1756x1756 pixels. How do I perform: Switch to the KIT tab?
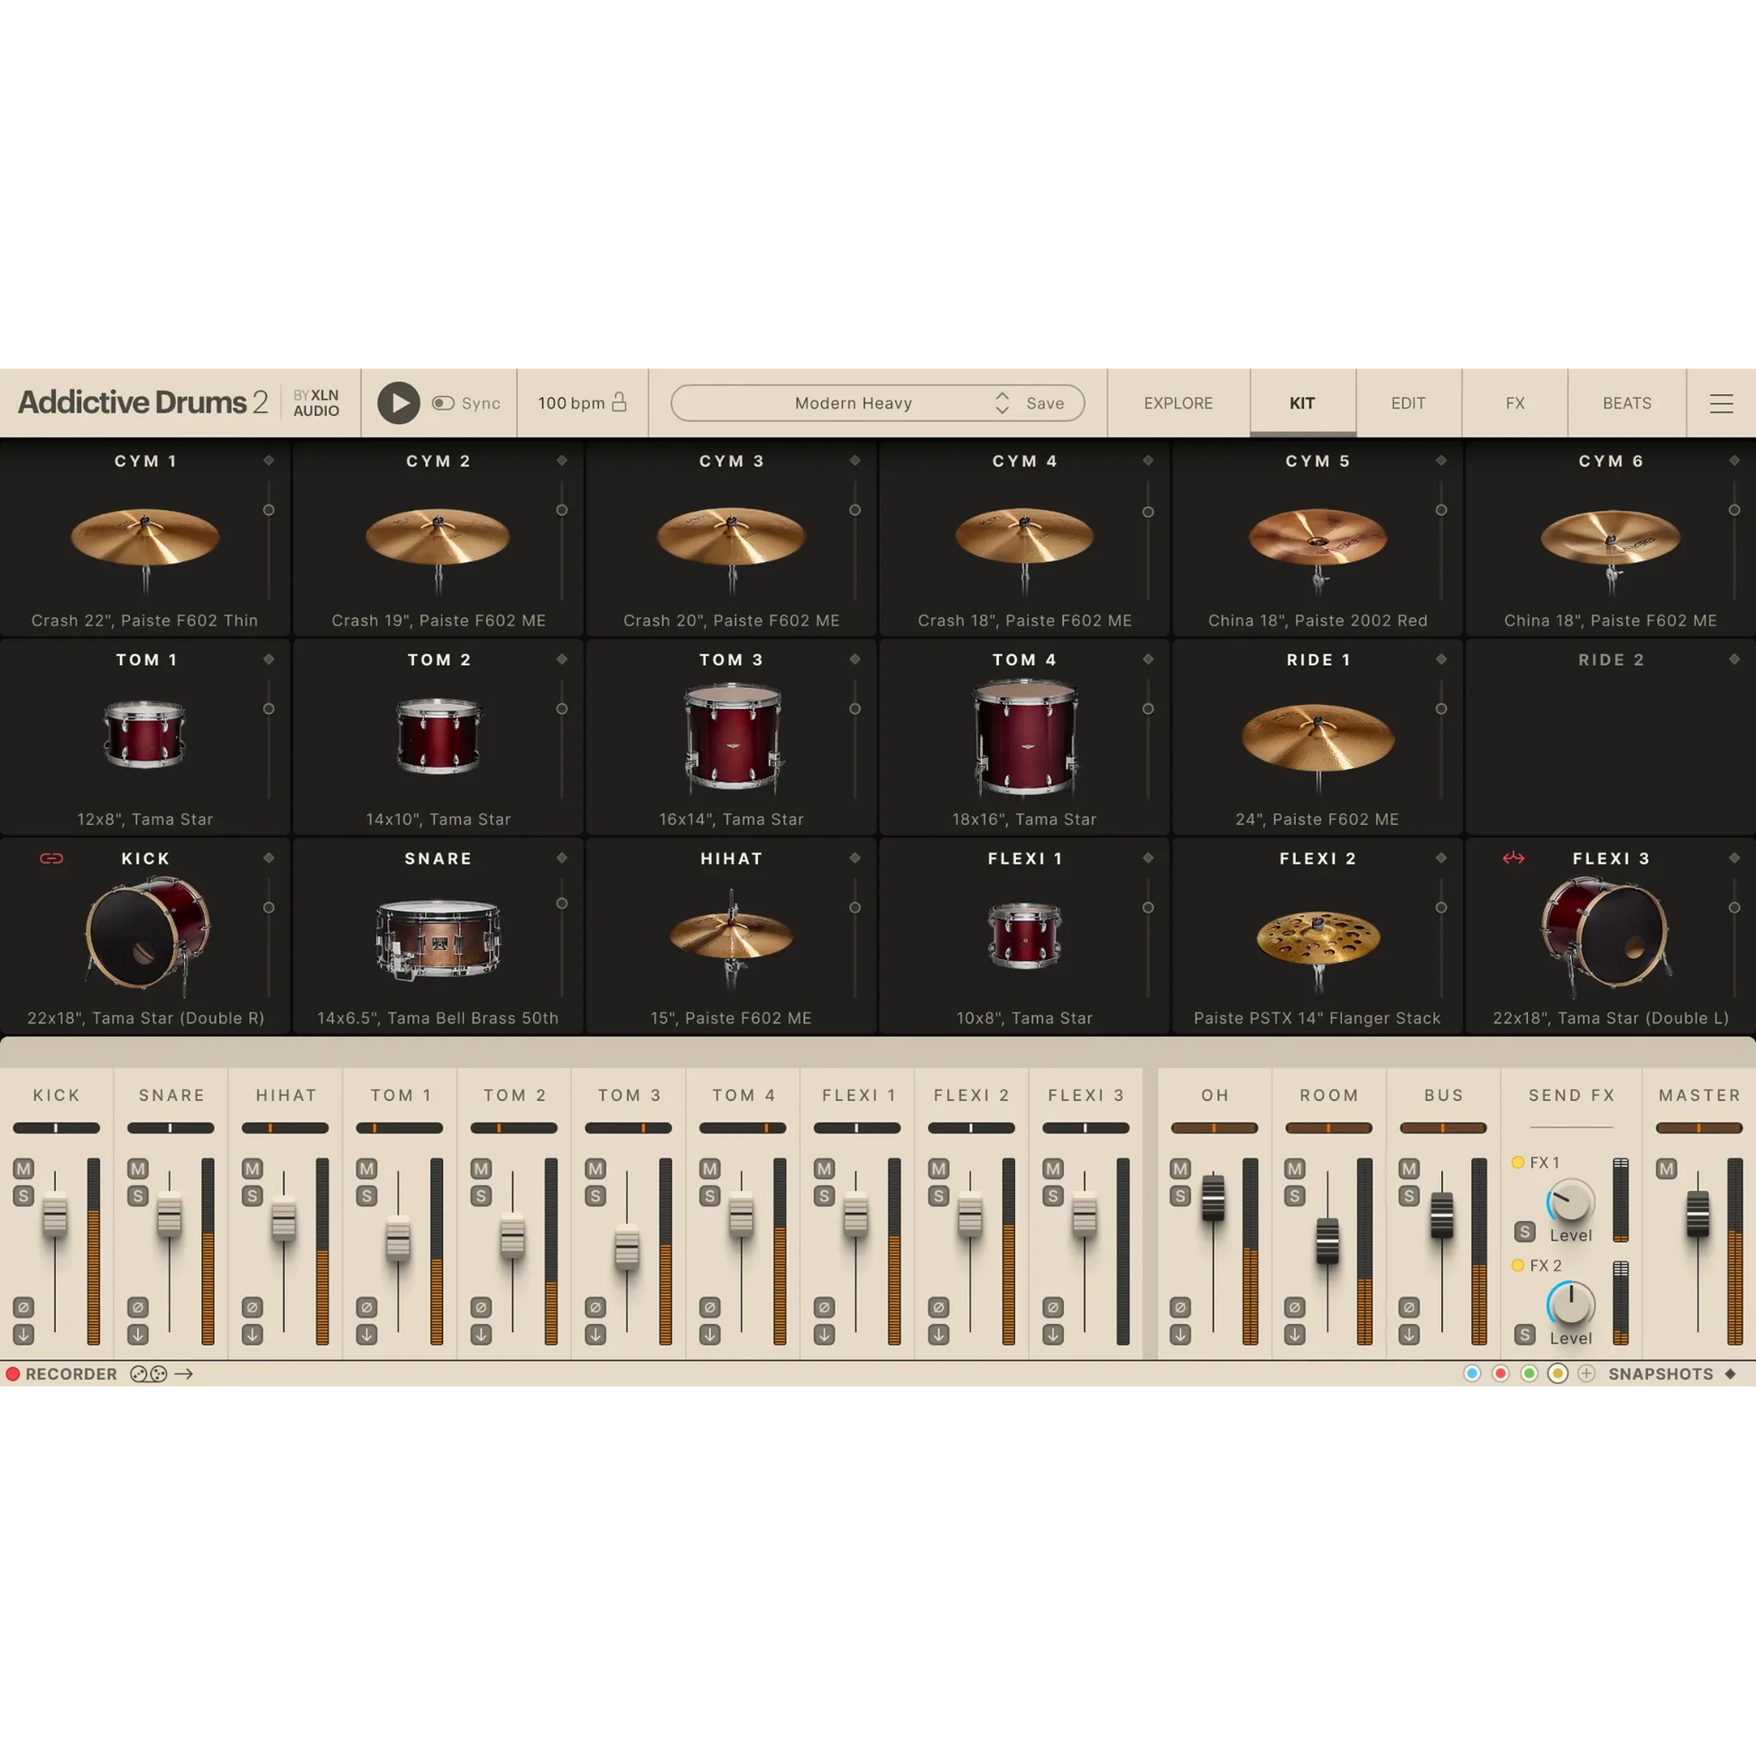(x=1302, y=402)
